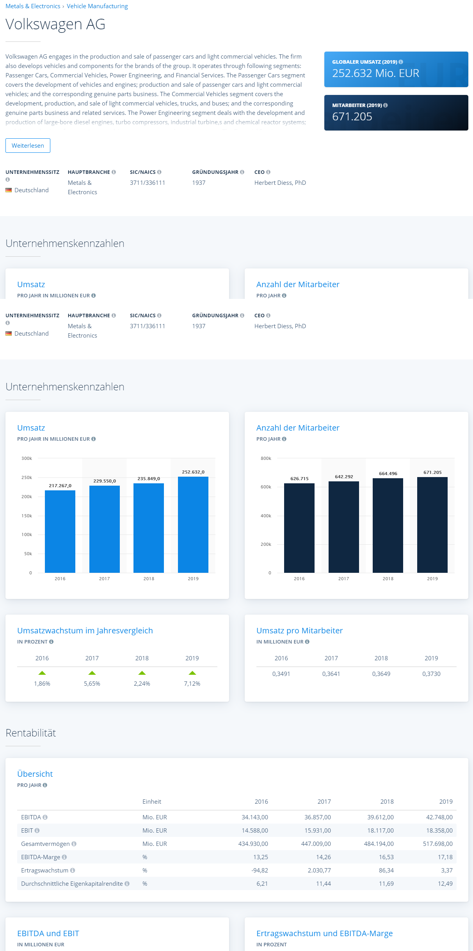Click the revenue-per-employee value 0,3730
This screenshot has height=951, width=473.
click(x=431, y=674)
